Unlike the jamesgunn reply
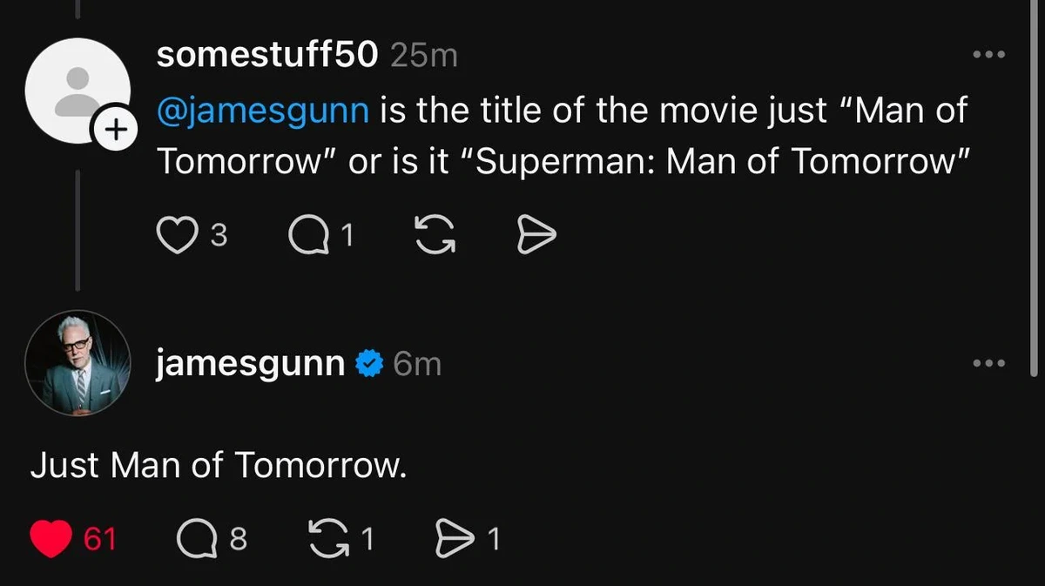The height and width of the screenshot is (586, 1045). point(51,540)
